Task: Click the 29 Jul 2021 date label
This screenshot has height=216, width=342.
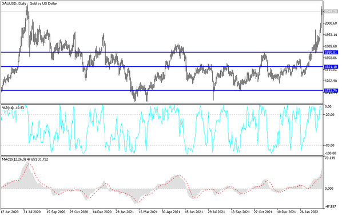Action: coord(216,211)
